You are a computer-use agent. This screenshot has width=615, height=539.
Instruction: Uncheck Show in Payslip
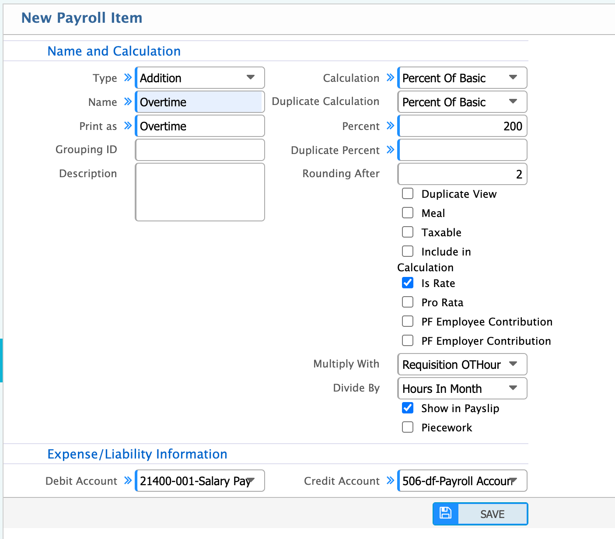pos(407,408)
